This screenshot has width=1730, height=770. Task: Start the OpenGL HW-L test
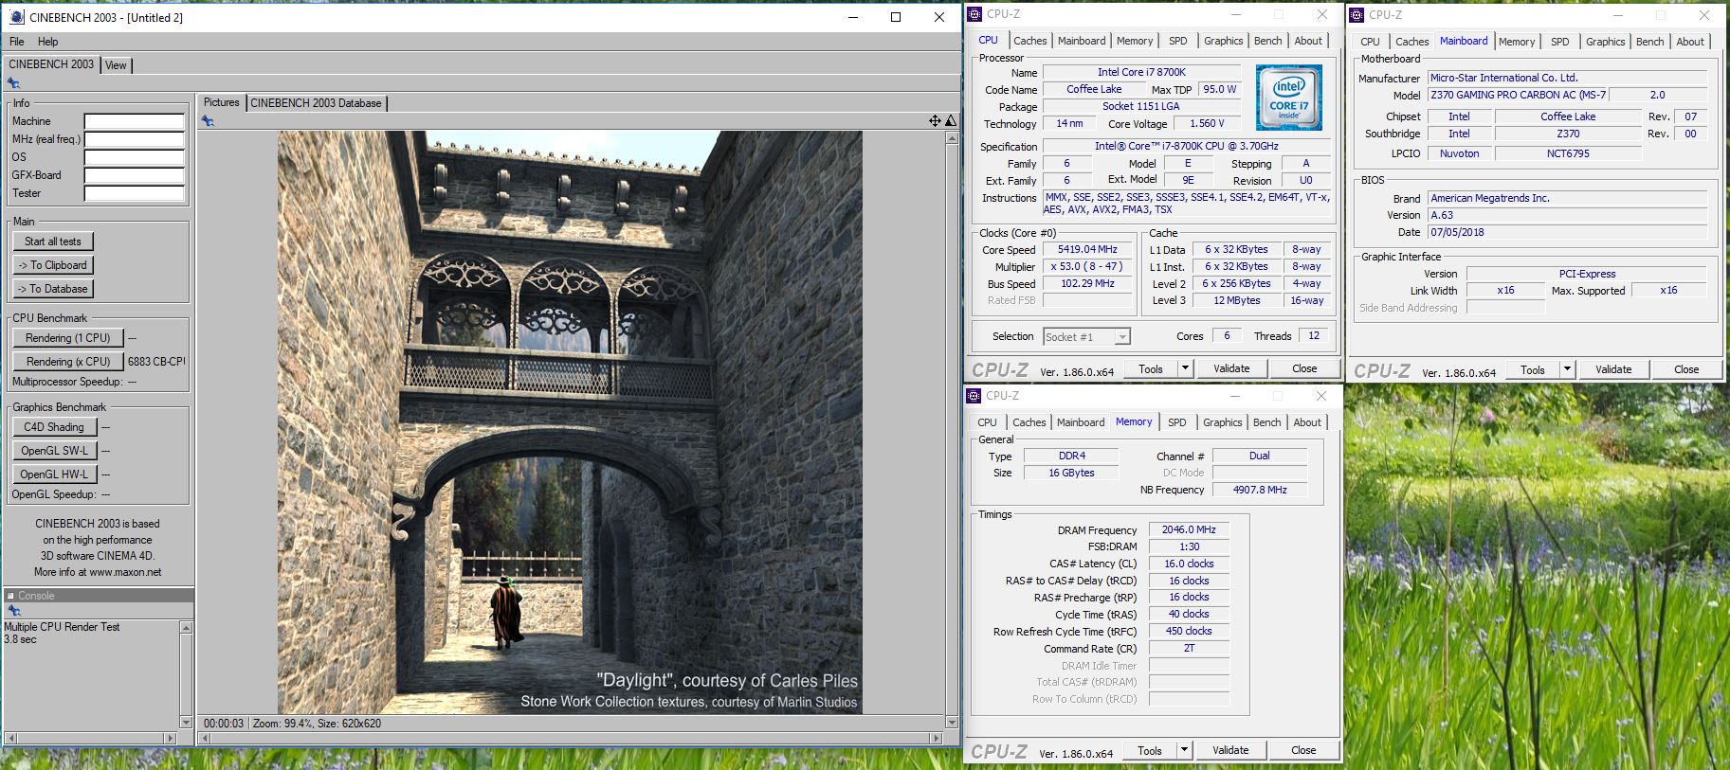54,475
